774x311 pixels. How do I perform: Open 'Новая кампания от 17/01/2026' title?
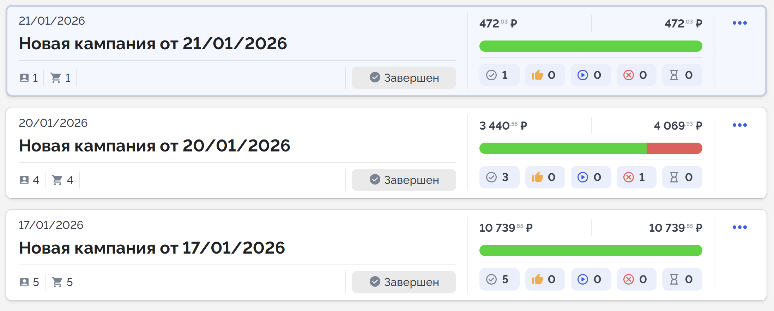(x=152, y=248)
